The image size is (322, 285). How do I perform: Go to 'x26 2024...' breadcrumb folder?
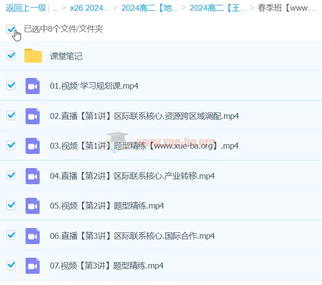90,8
